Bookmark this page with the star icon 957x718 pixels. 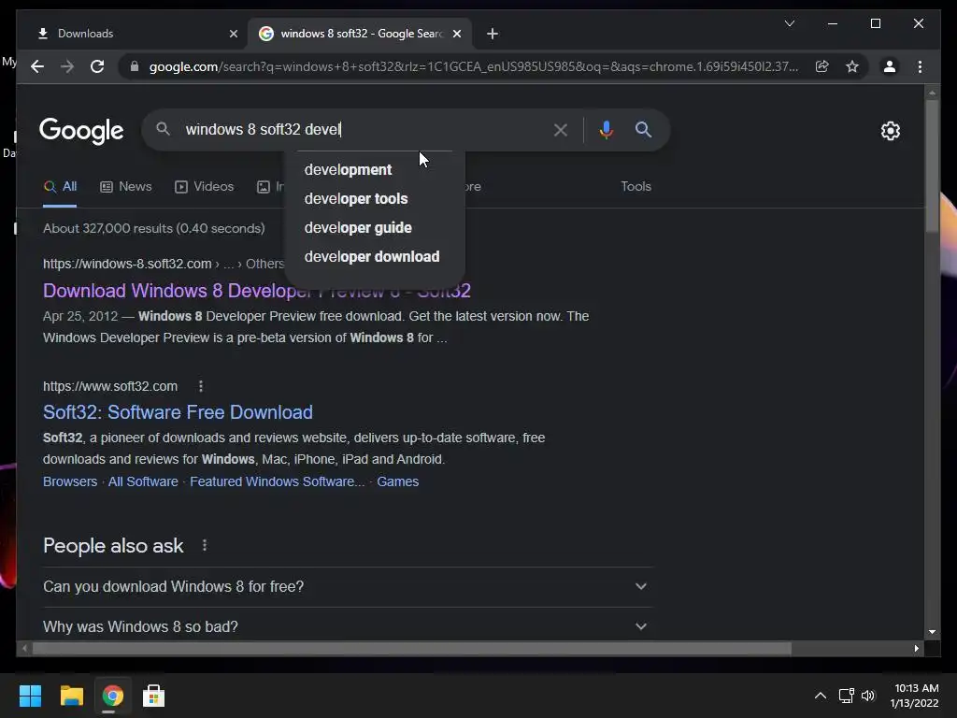[852, 66]
